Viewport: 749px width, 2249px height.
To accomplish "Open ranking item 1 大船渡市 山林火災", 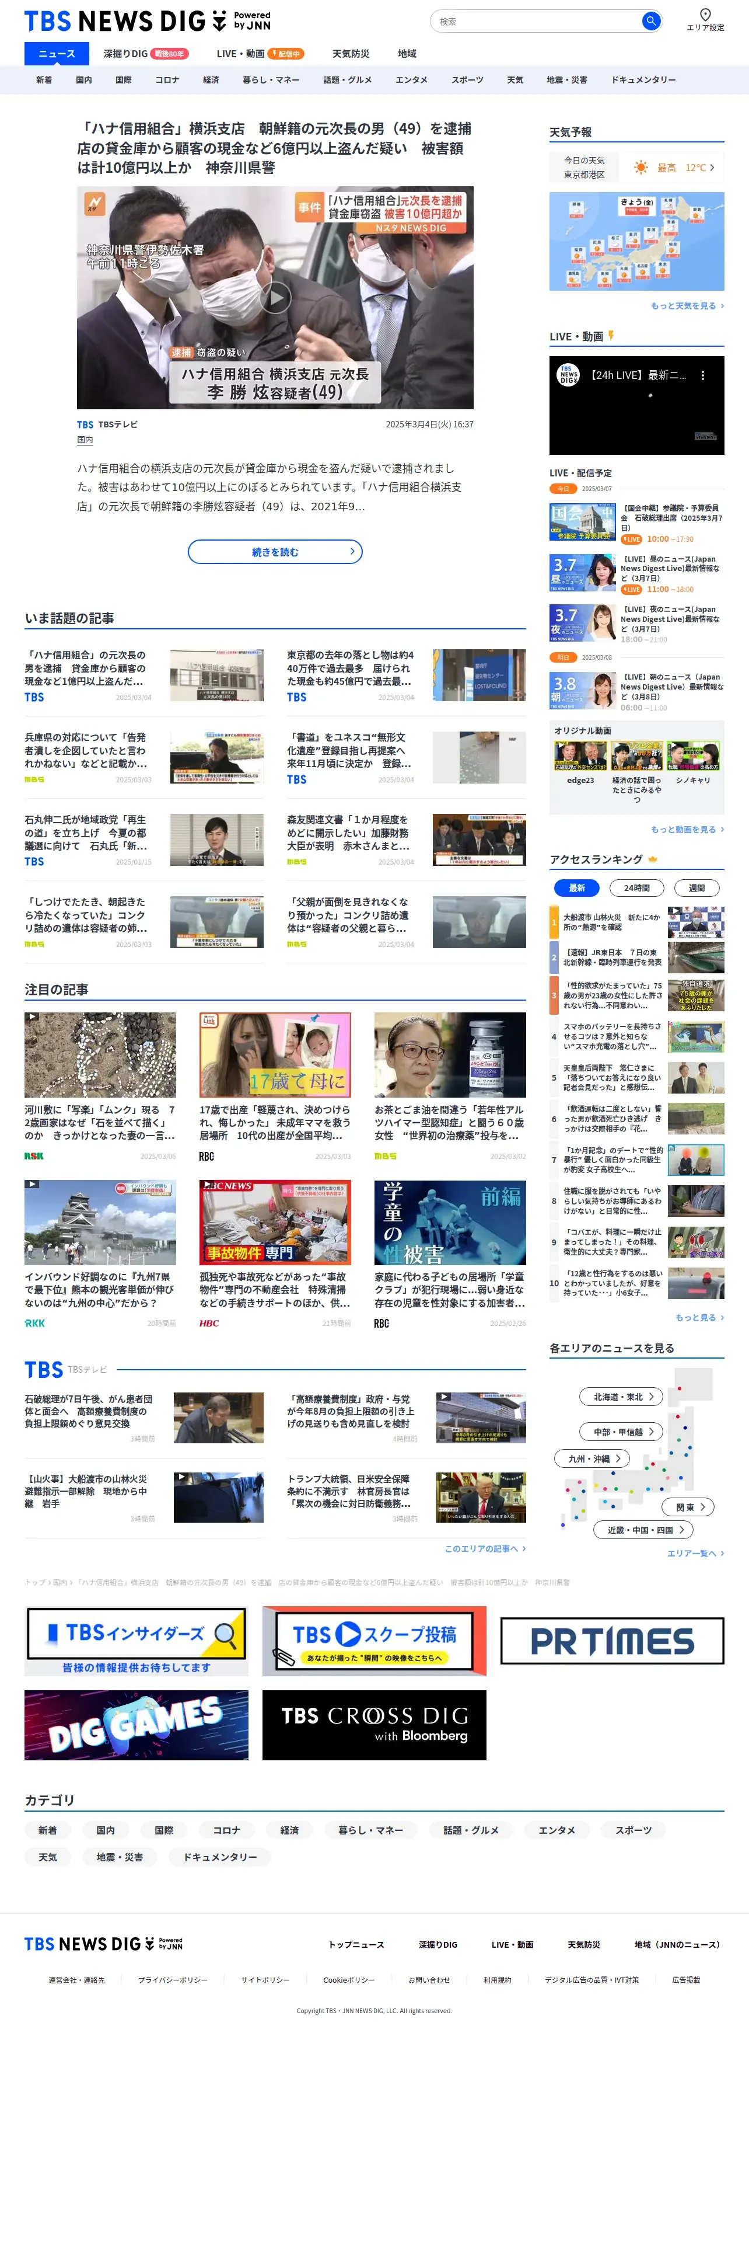I will tap(636, 922).
